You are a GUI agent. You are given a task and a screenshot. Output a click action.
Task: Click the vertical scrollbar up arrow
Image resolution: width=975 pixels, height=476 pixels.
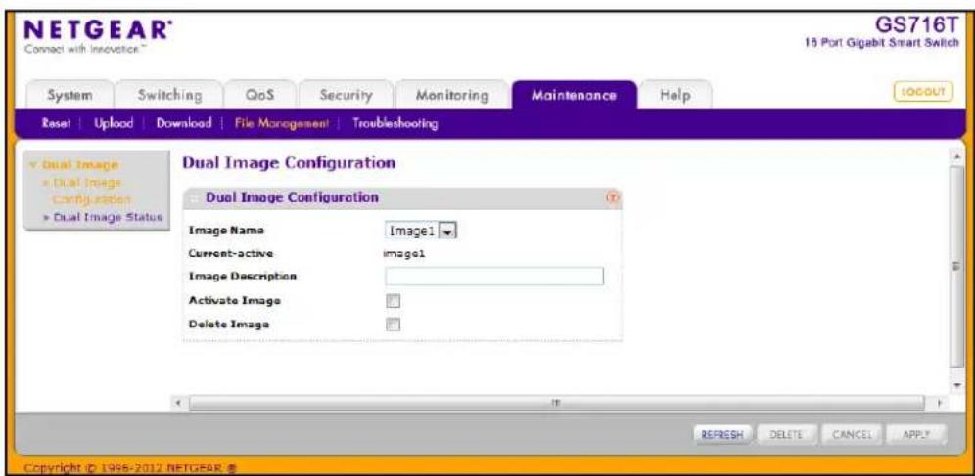point(957,157)
